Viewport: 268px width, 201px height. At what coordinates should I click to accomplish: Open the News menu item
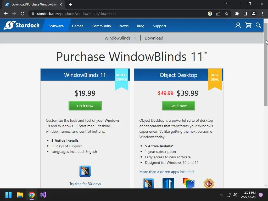tap(124, 26)
